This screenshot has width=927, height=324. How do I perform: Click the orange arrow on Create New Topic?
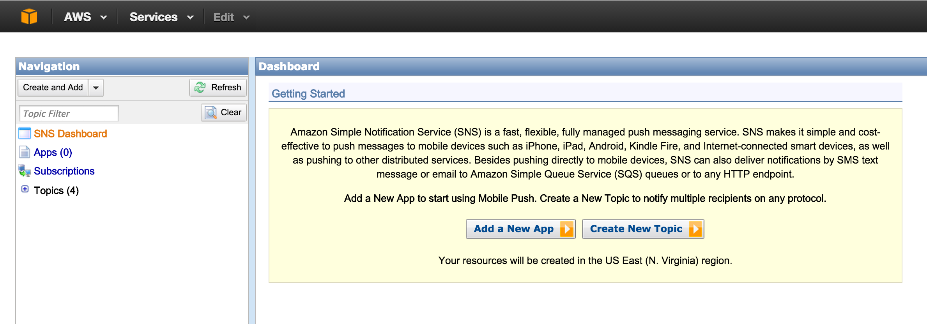point(695,229)
